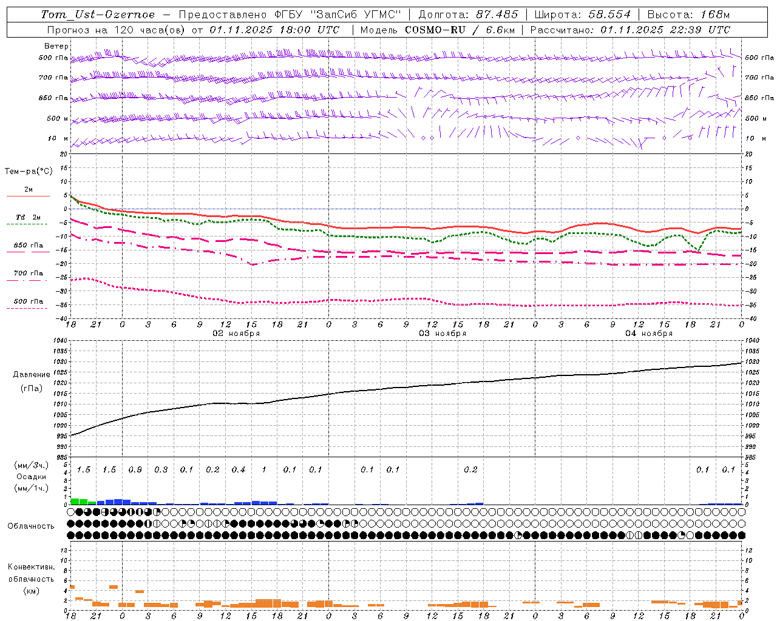Click the Модель COSMO-RU / 6.6км text

(x=438, y=30)
